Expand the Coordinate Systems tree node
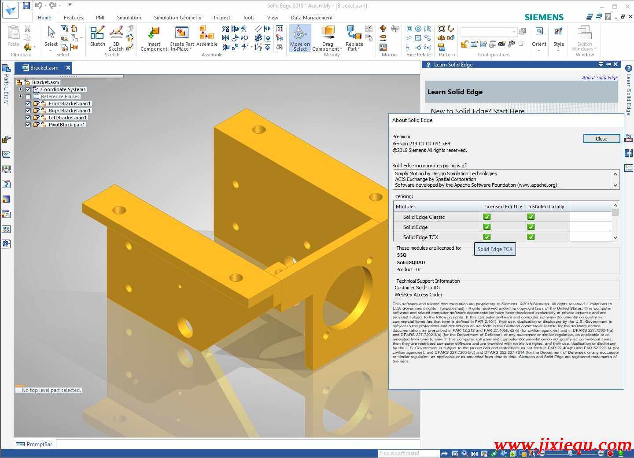The height and width of the screenshot is (458, 634). pos(20,89)
